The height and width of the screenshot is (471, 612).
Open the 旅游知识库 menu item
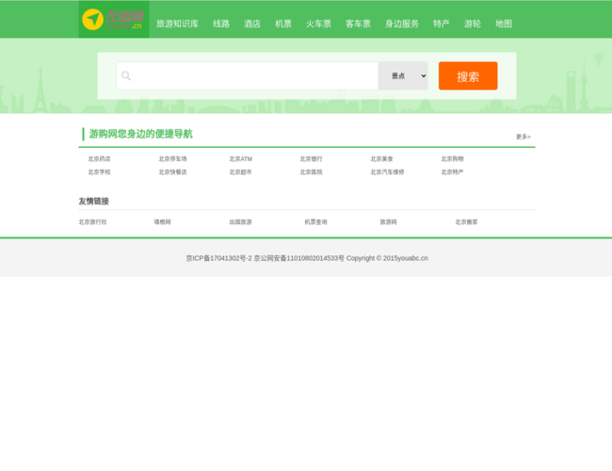(177, 24)
